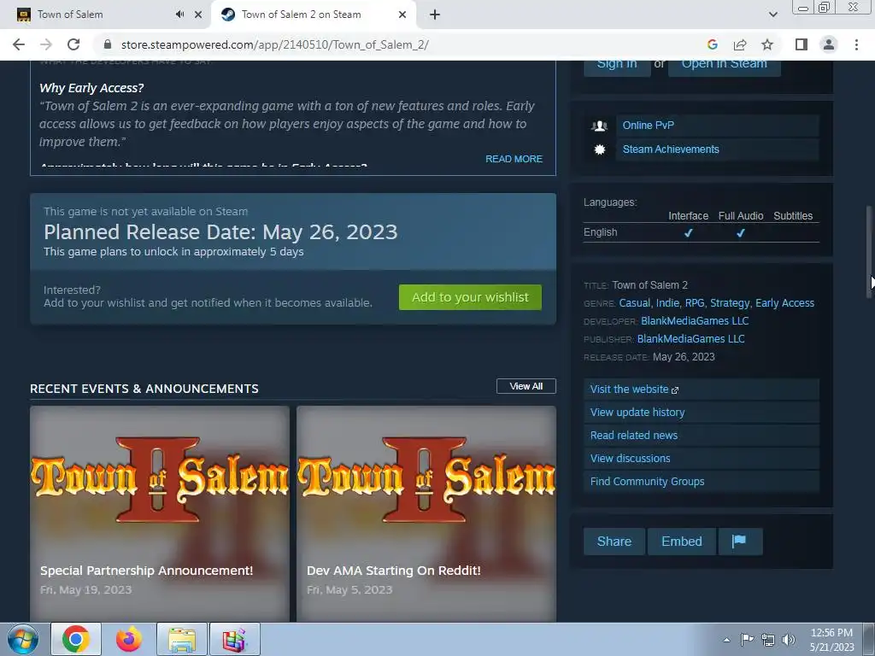The width and height of the screenshot is (875, 656).
Task: Add the game to your wishlist
Action: coord(470,297)
